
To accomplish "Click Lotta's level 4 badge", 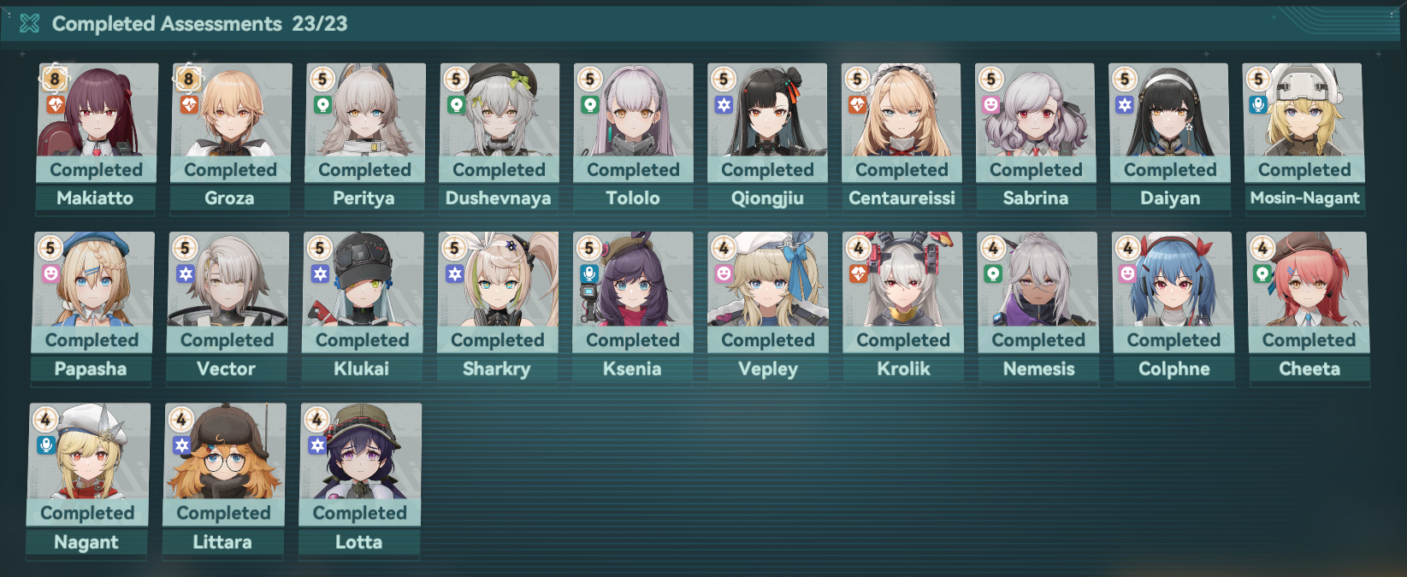I will coord(316,420).
